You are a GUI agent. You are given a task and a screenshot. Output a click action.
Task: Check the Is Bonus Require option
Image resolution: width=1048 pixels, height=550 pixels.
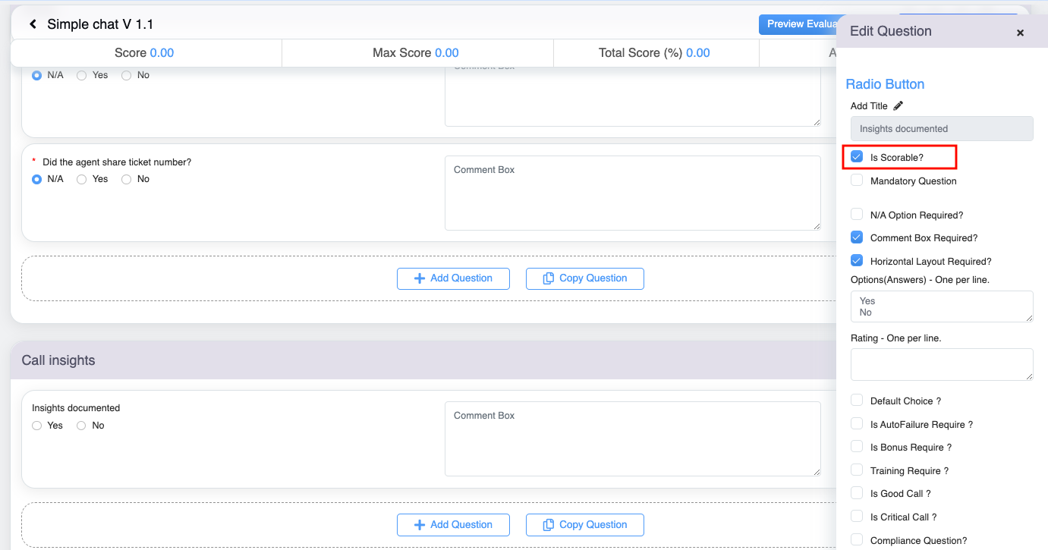(857, 447)
